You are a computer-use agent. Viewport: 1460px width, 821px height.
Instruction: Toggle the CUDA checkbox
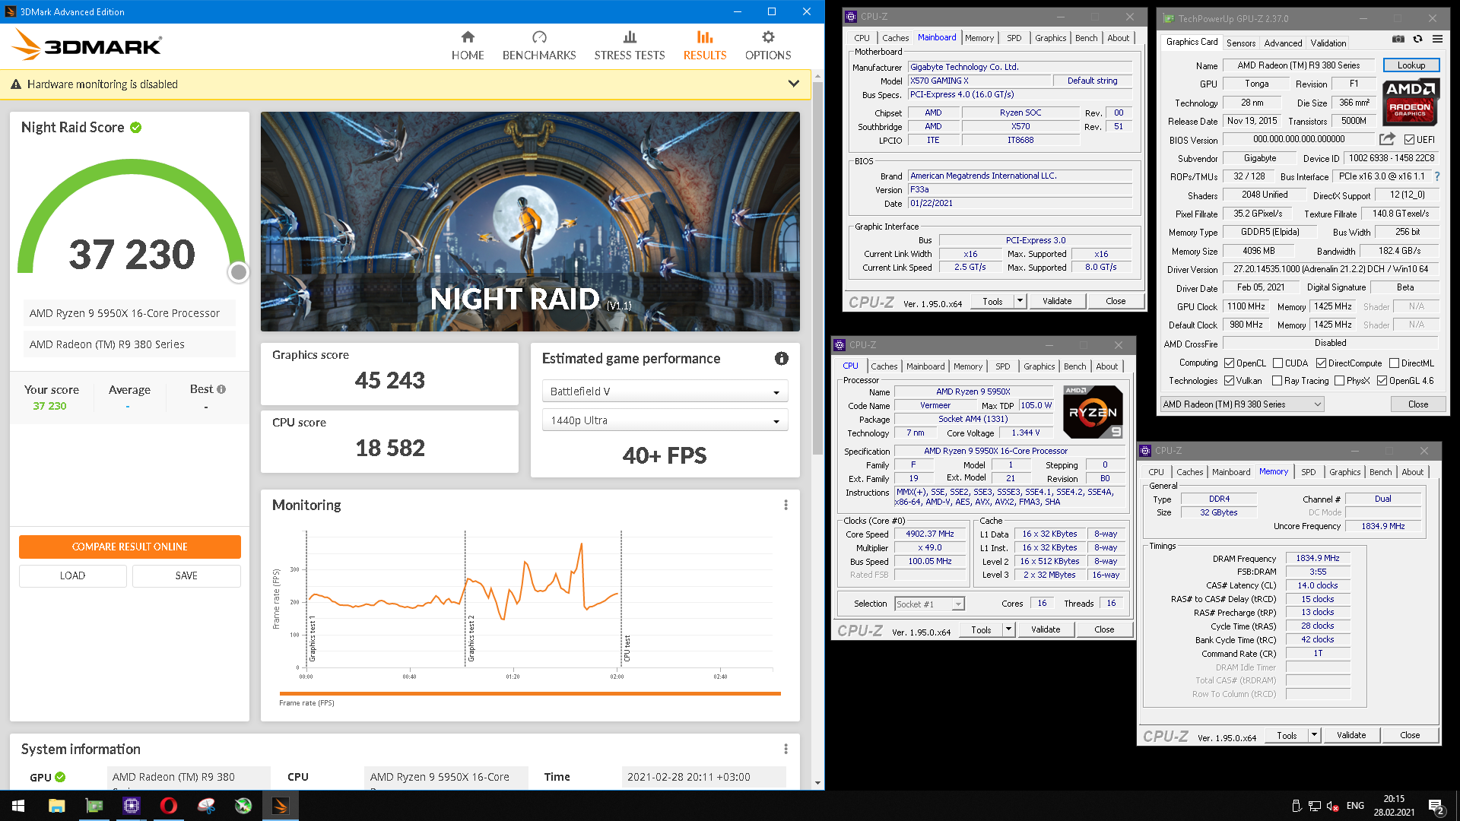coord(1277,363)
